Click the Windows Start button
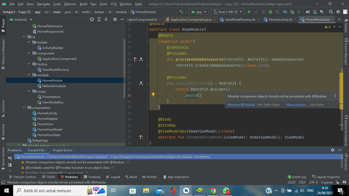The height and width of the screenshot is (196, 349). 7,191
